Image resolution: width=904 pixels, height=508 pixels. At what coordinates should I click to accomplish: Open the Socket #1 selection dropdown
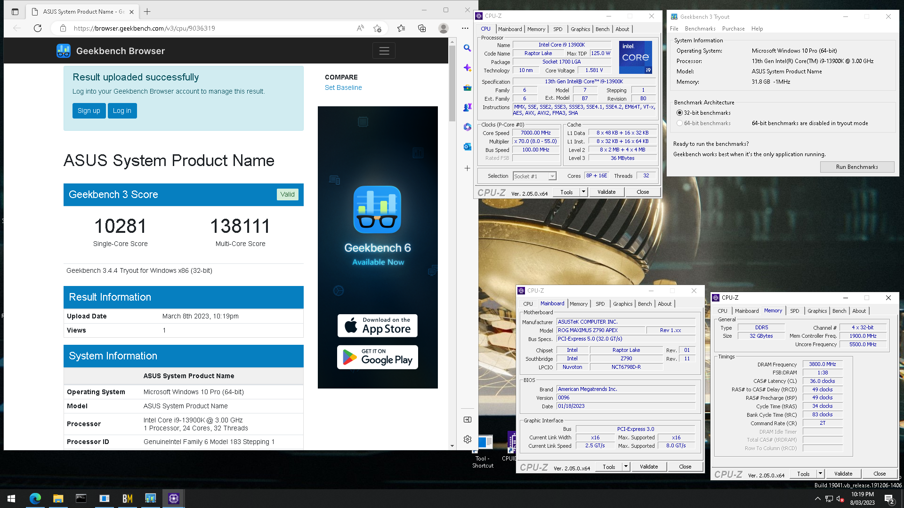pyautogui.click(x=534, y=176)
